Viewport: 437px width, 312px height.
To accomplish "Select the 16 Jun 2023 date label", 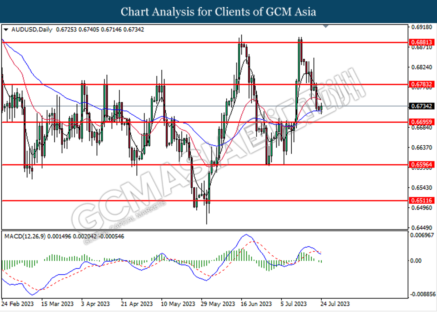I will [x=256, y=304].
